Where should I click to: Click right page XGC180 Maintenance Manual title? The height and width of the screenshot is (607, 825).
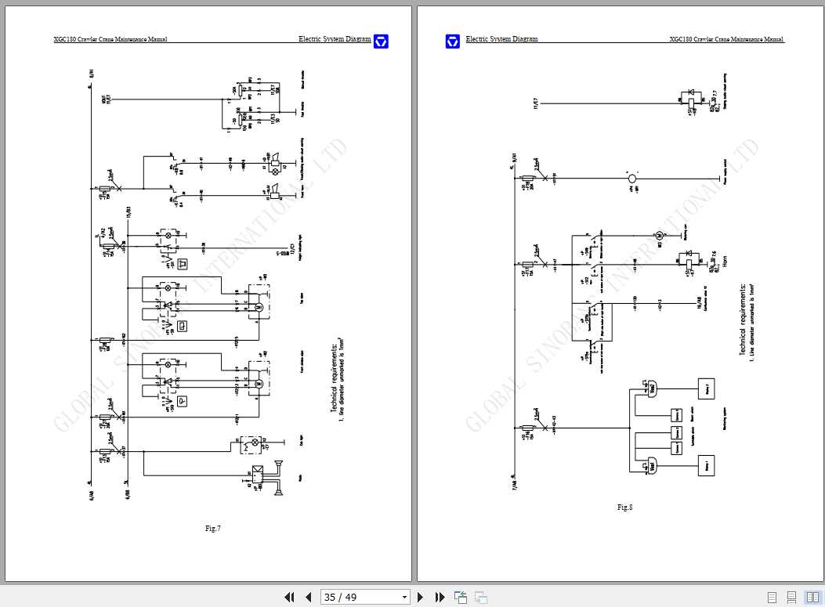pos(726,39)
